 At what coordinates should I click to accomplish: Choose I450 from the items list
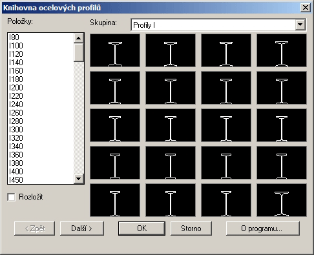[x=16, y=180]
